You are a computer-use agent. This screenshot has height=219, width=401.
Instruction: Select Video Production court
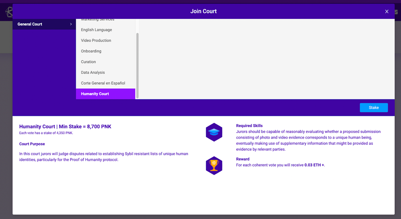coord(105,41)
